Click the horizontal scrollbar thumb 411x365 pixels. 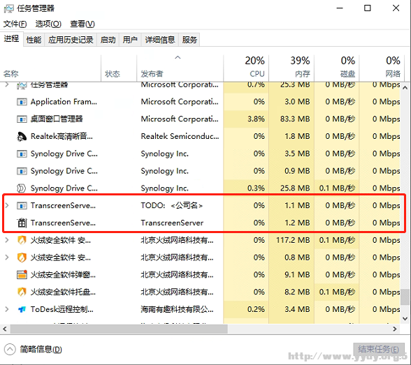[x=119, y=329]
